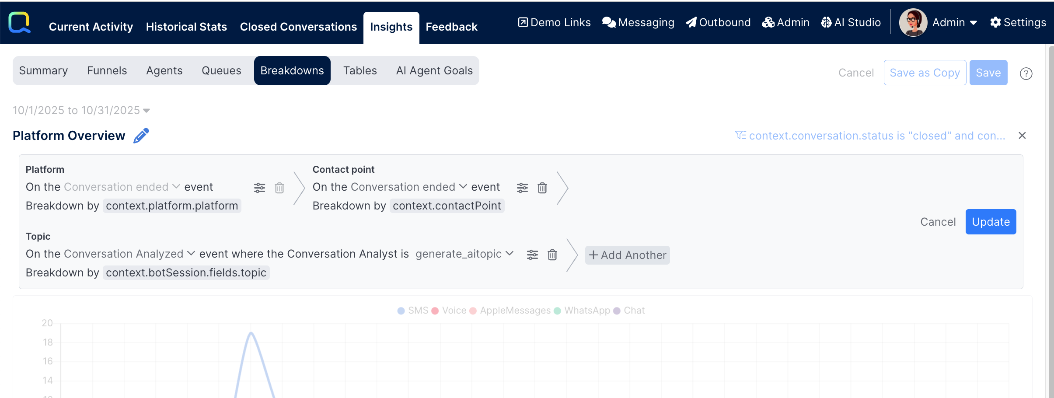The height and width of the screenshot is (398, 1054).
Task: Toggle the Chat legend entry
Action: pyautogui.click(x=629, y=311)
